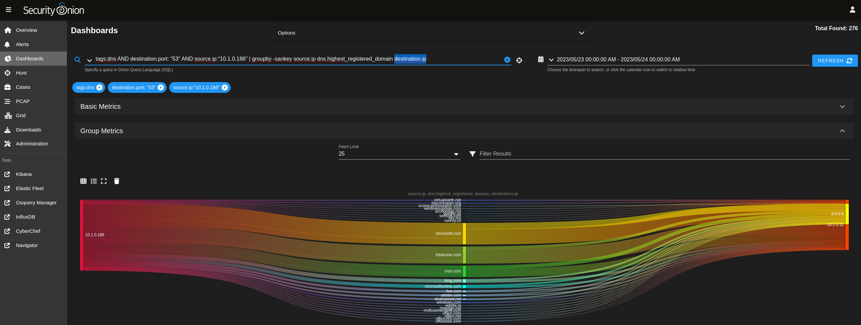The width and height of the screenshot is (861, 325).
Task: Switch chart to table view icon
Action: coord(83,181)
